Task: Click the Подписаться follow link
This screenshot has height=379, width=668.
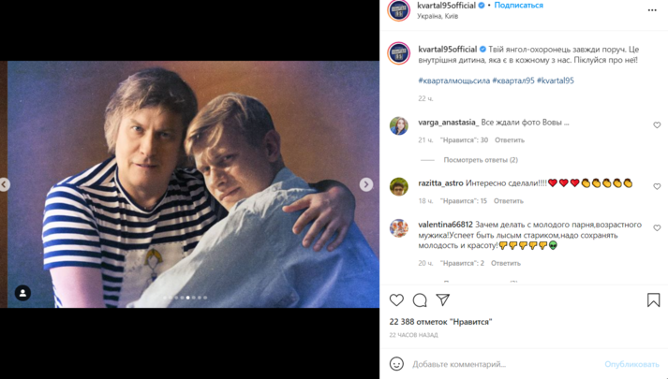Action: tap(518, 6)
